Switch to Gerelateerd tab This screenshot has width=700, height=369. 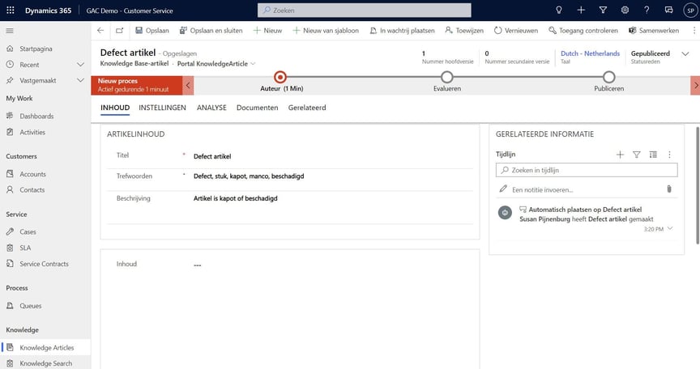pos(307,108)
